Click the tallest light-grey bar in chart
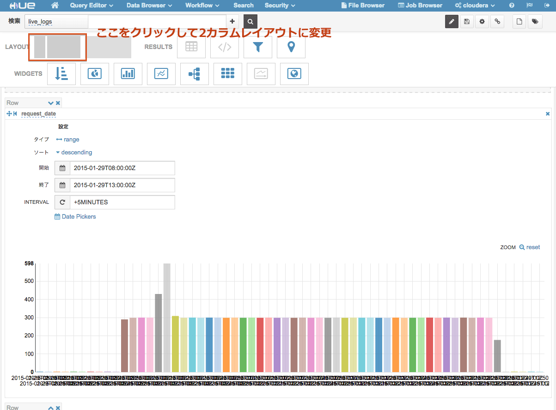 point(167,318)
